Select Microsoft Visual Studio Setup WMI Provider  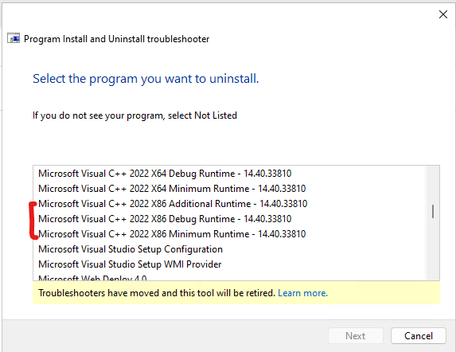click(229, 264)
